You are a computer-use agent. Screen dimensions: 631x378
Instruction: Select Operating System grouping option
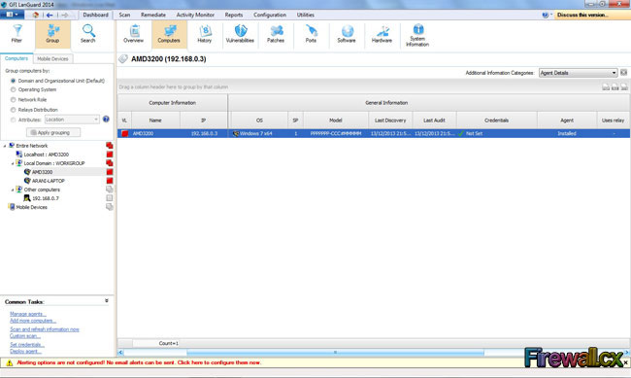pos(14,89)
